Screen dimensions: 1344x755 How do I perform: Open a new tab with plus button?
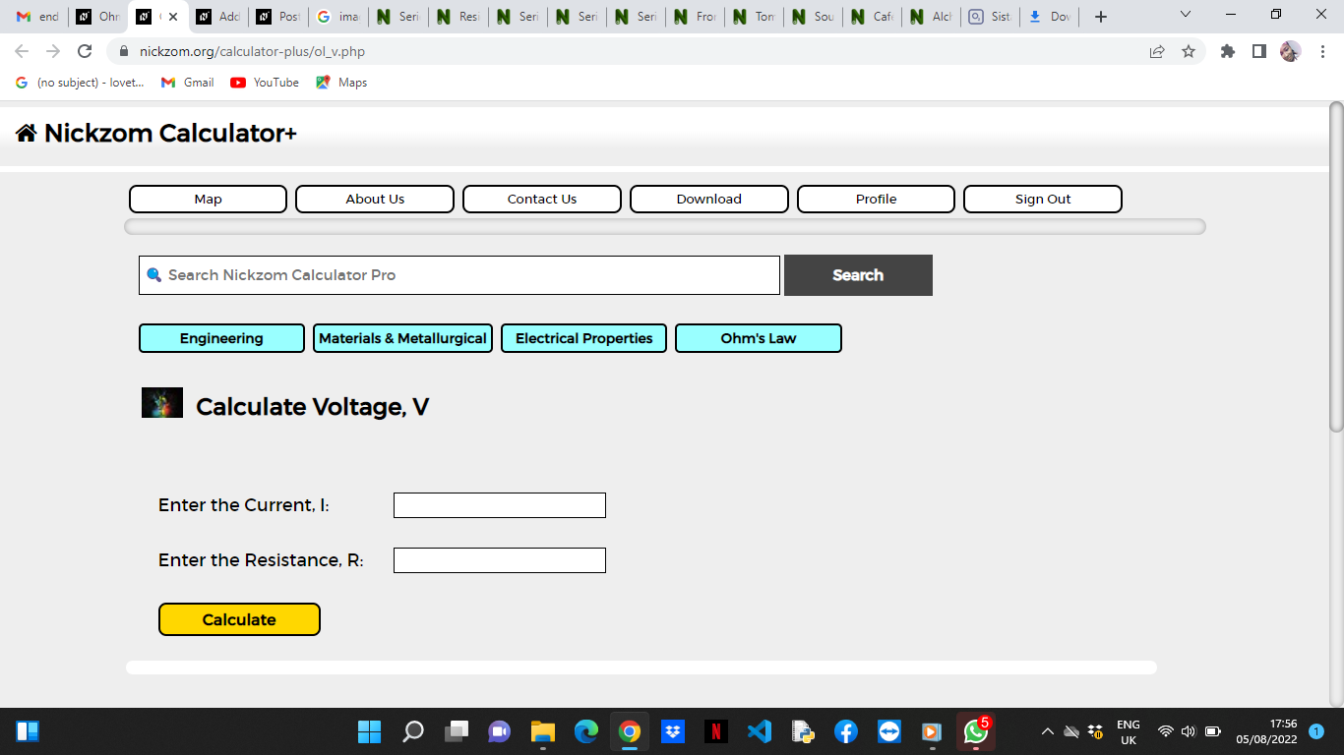tap(1101, 17)
